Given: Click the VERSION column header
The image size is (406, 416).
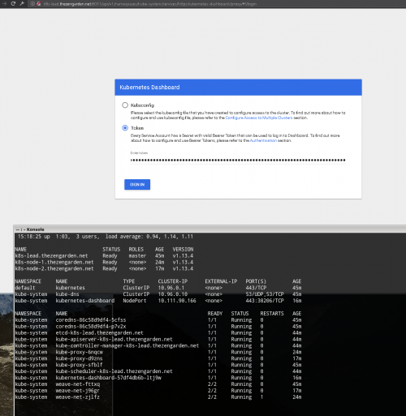Looking at the screenshot, I should [x=183, y=249].
